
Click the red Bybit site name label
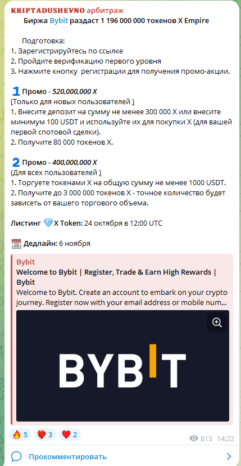pos(25,262)
